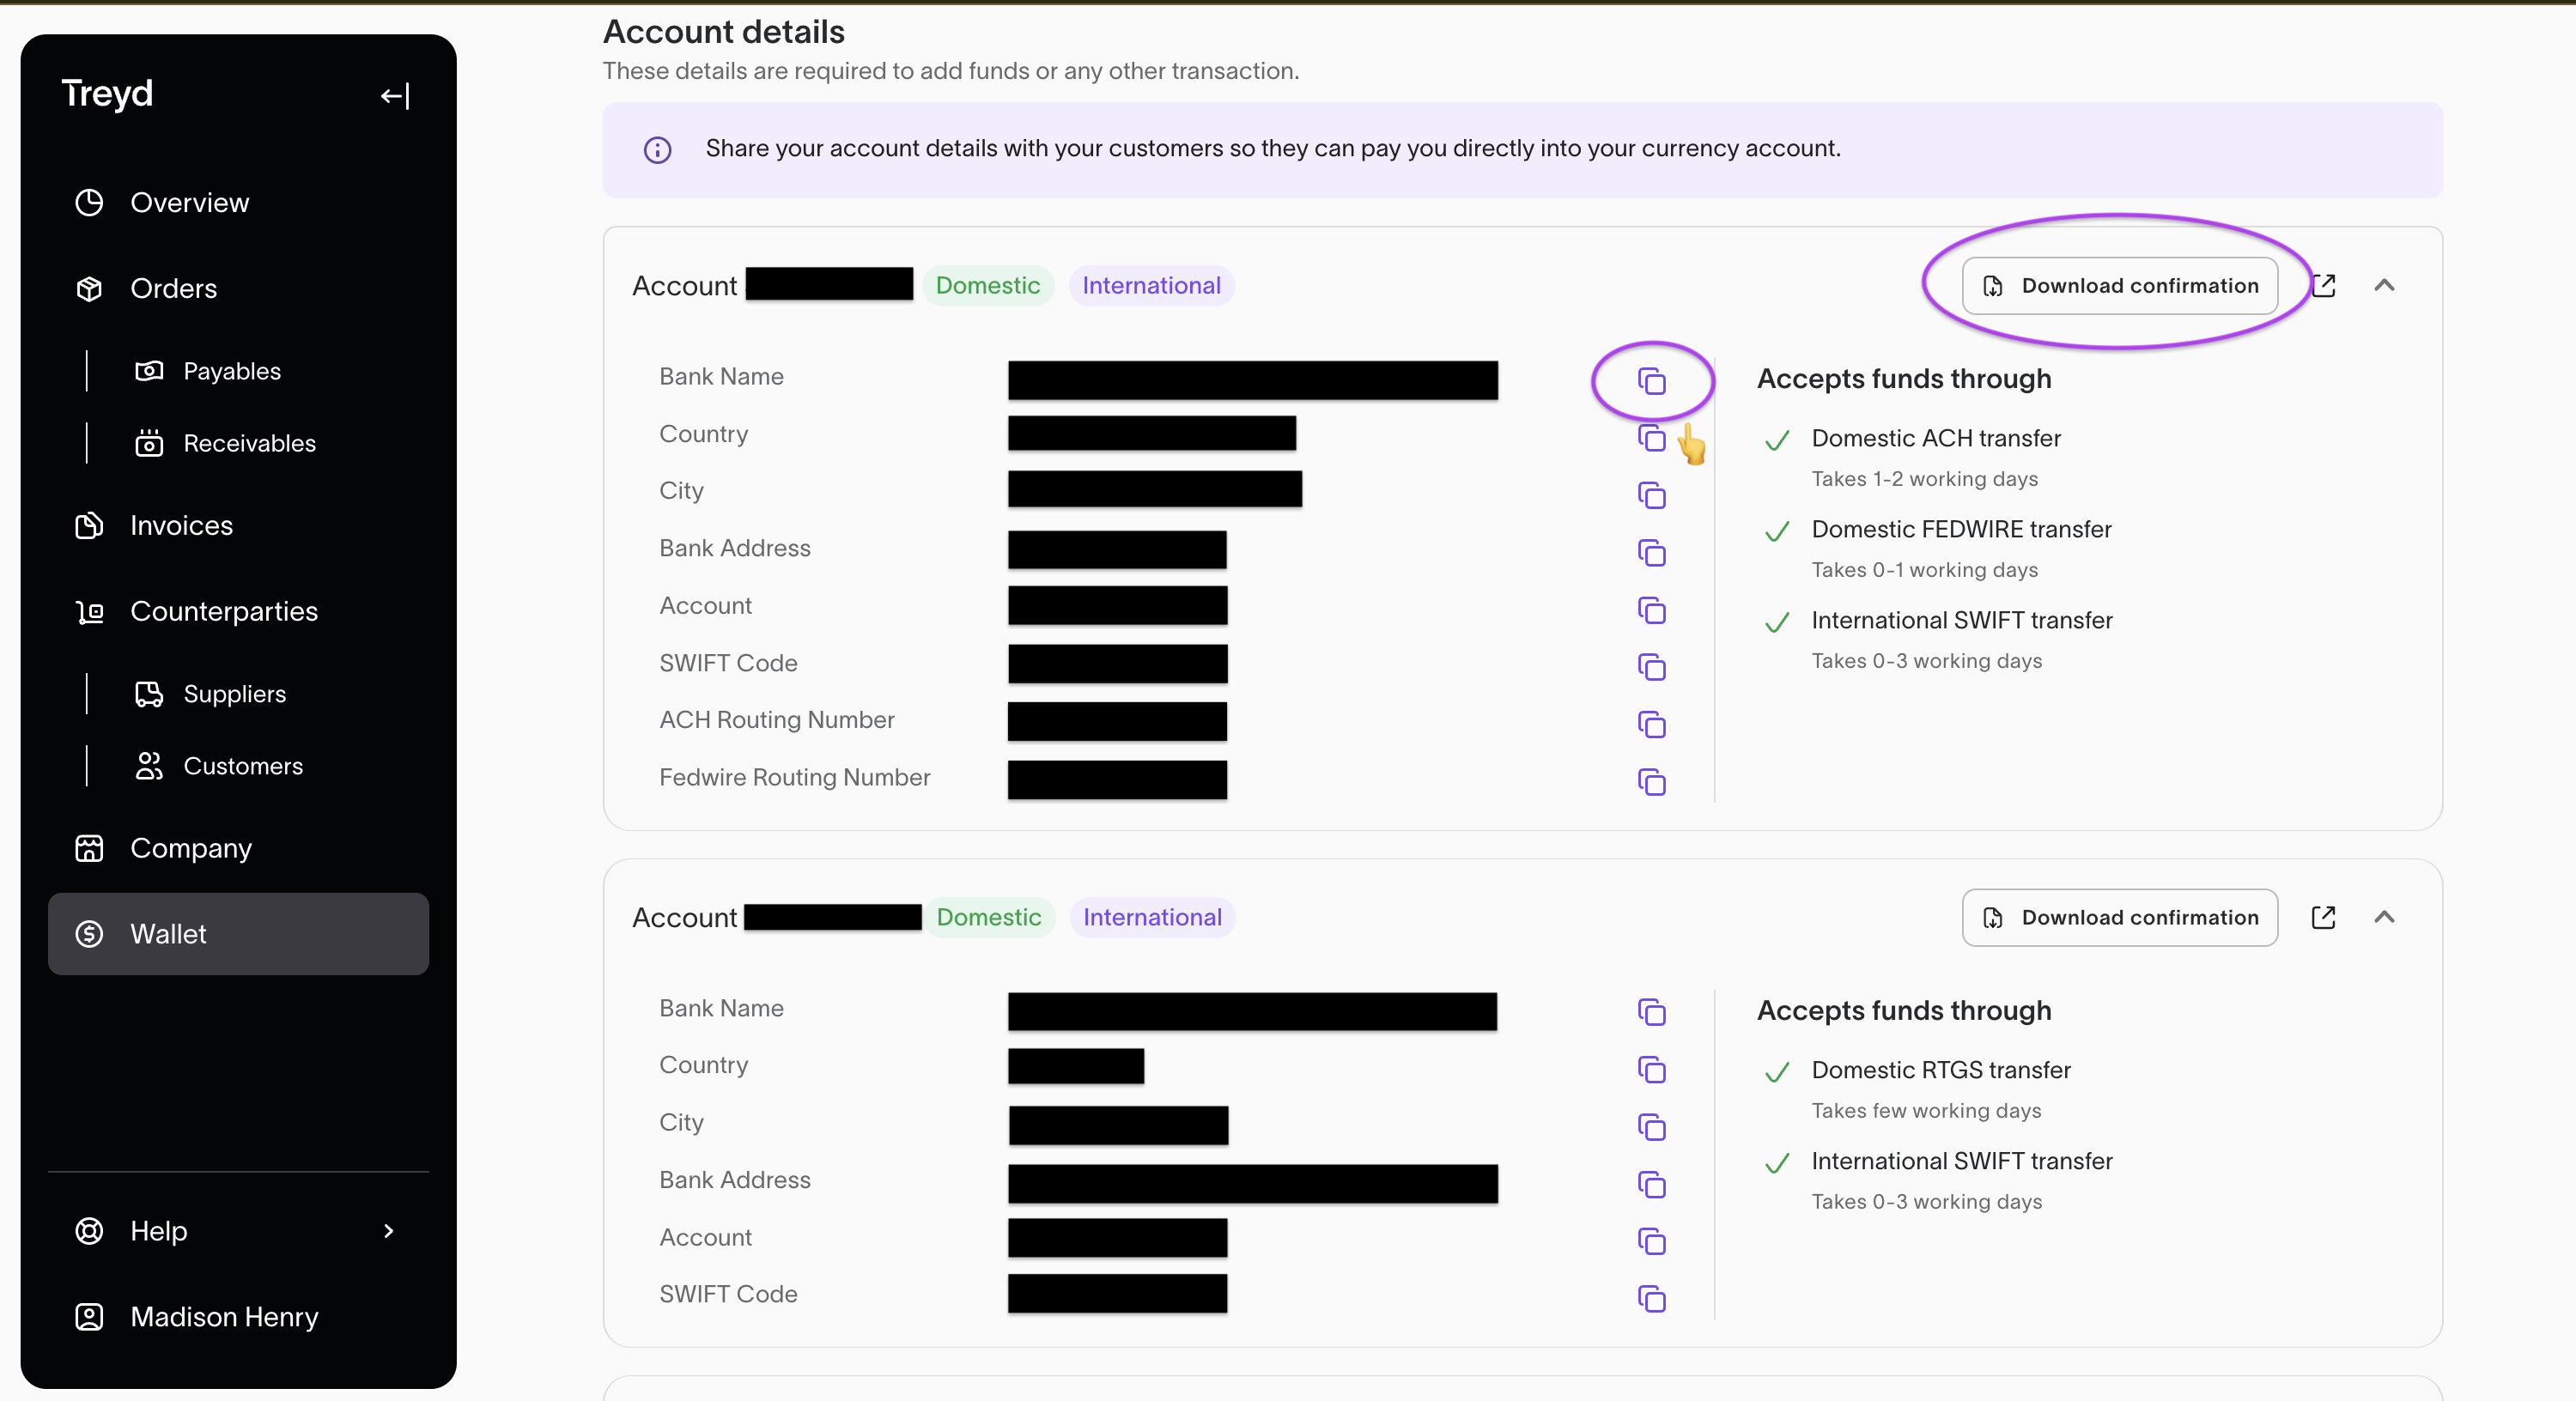Collapse the Treyd sidebar with arrow icon
This screenshot has width=2576, height=1401.
395,96
